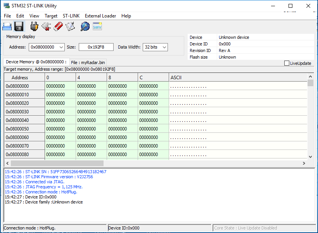
Task: Click the Save file floppy disk icon
Action: (x=19, y=26)
